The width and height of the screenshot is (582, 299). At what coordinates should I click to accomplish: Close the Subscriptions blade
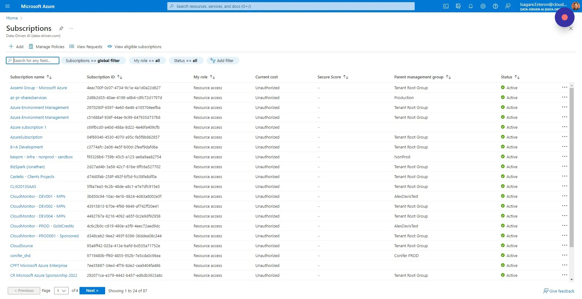click(571, 28)
